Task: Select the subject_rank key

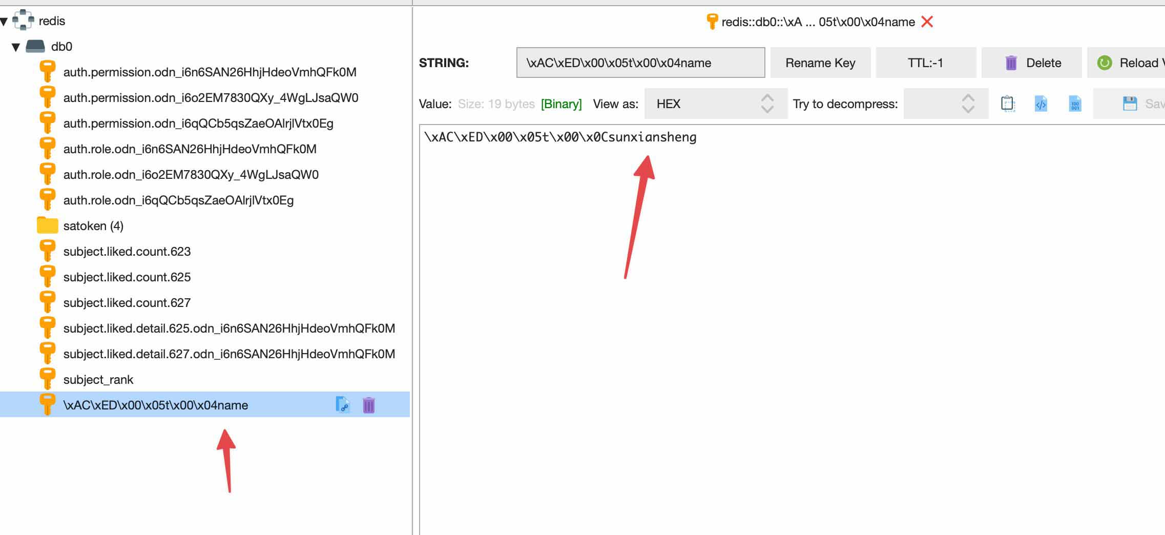Action: [98, 380]
